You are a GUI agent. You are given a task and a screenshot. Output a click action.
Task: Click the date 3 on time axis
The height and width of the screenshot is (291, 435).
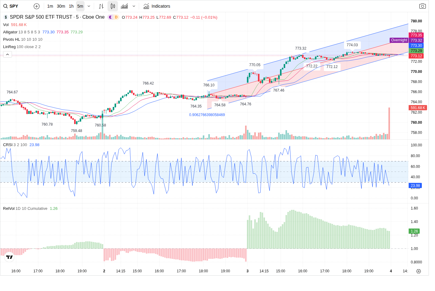click(x=248, y=271)
